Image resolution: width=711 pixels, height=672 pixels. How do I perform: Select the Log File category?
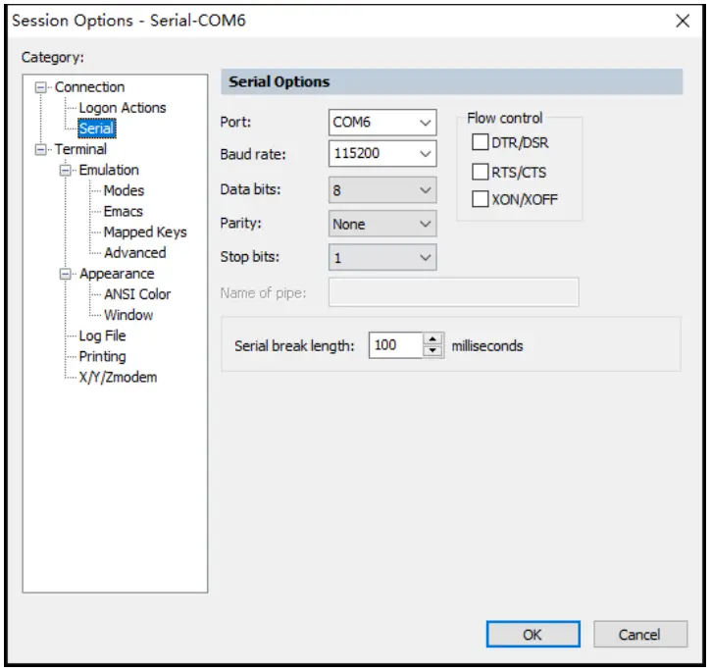(x=102, y=336)
